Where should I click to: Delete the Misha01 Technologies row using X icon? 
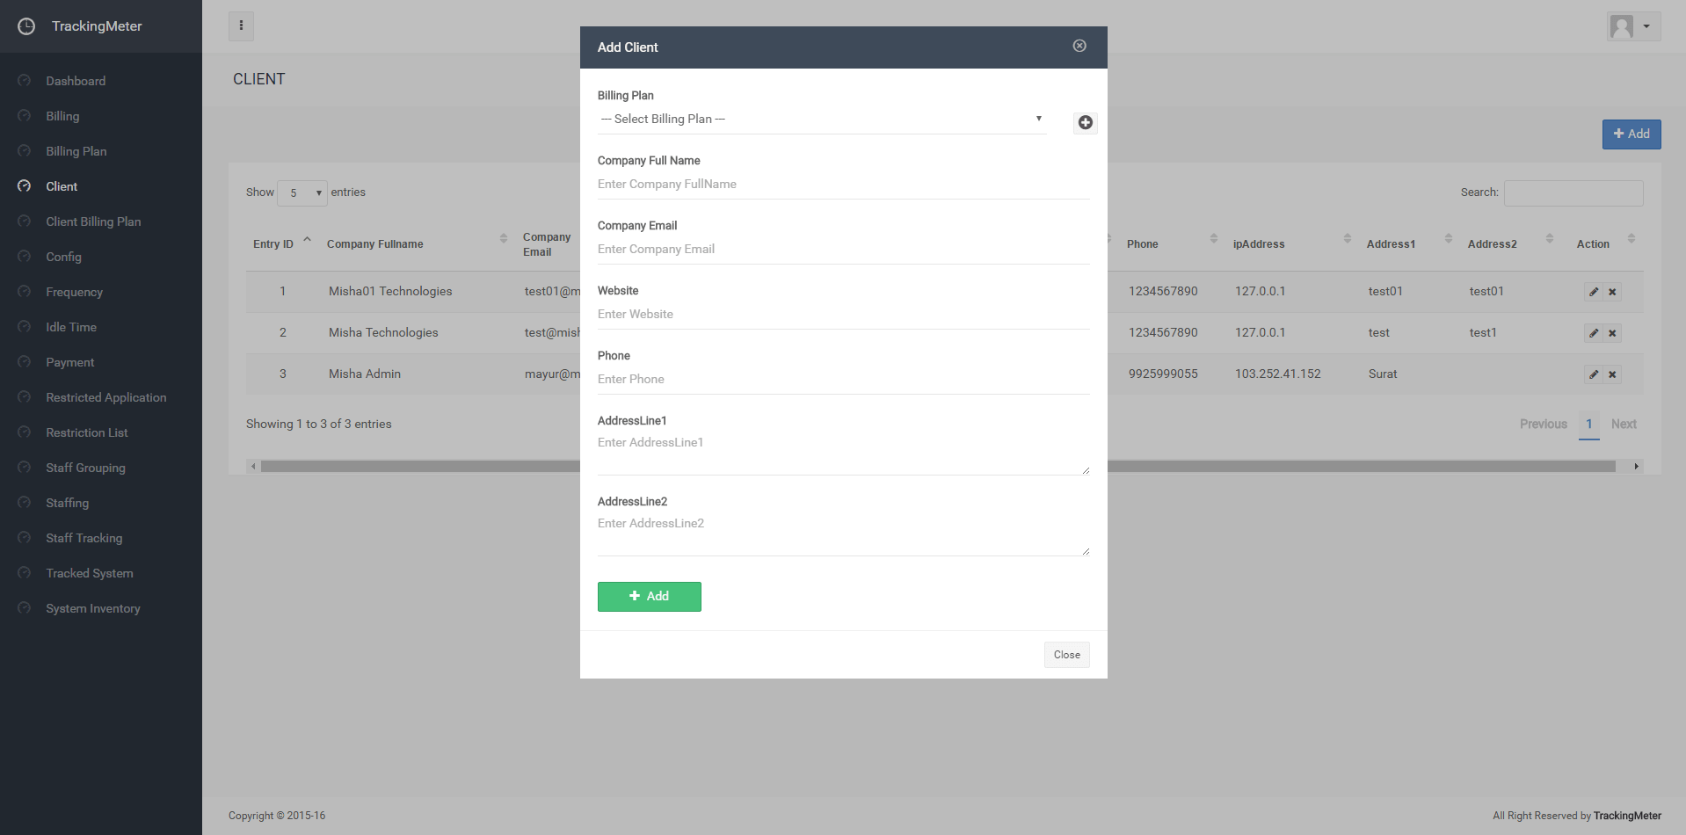[x=1612, y=292]
